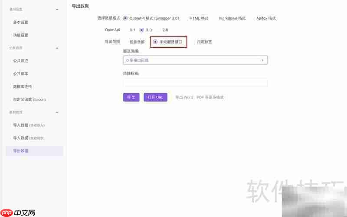Open 数据库连接 page
347x217 pixels.
click(x=23, y=86)
